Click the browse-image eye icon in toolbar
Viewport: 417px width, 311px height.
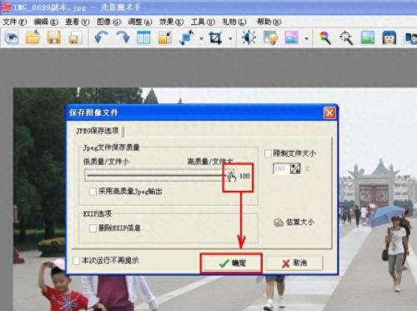tap(11, 38)
